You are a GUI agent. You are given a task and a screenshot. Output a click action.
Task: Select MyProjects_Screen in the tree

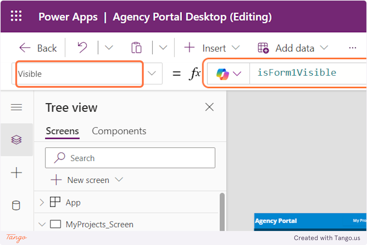[x=99, y=225]
